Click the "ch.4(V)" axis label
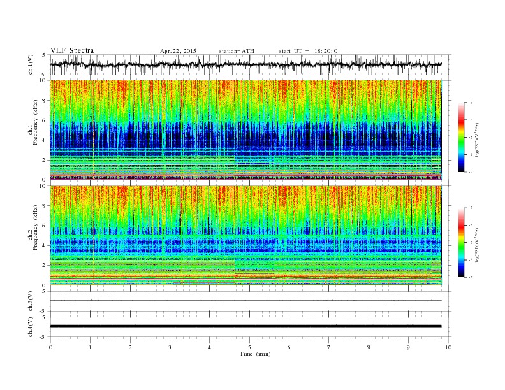 (30, 327)
